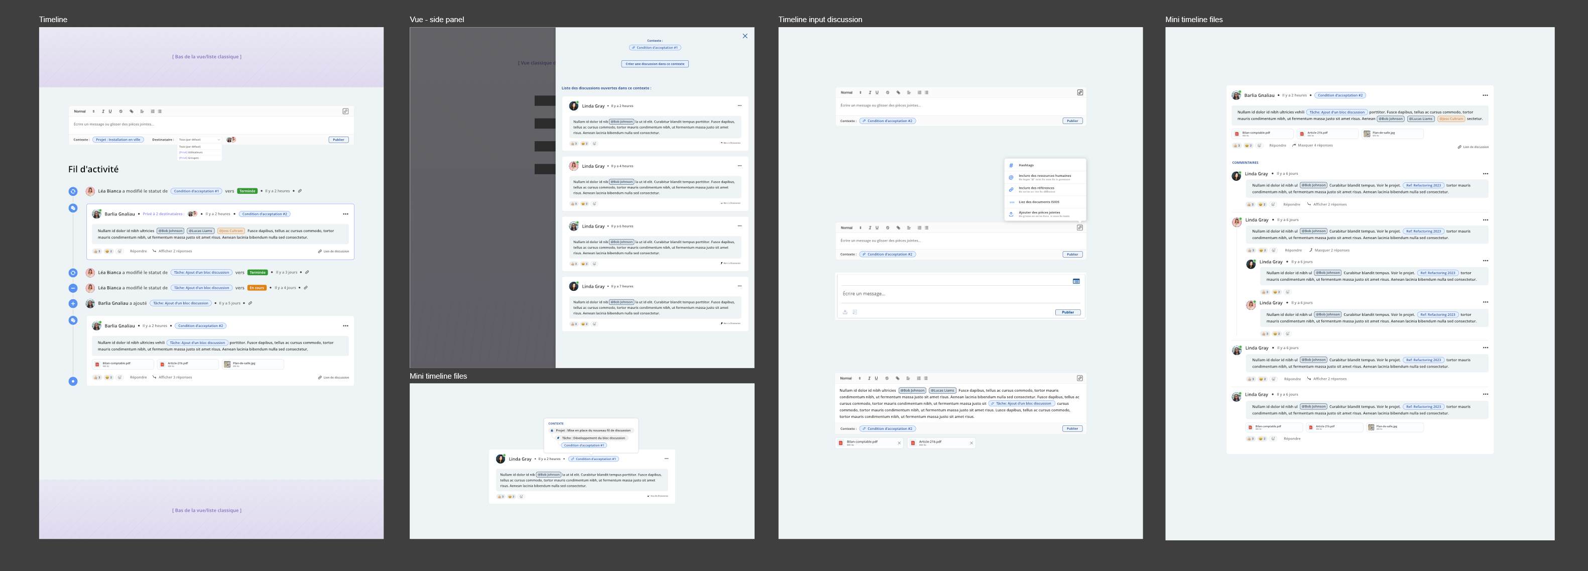
Task: Remove Bilan-comptable.pdf attachment with its X
Action: click(x=899, y=443)
